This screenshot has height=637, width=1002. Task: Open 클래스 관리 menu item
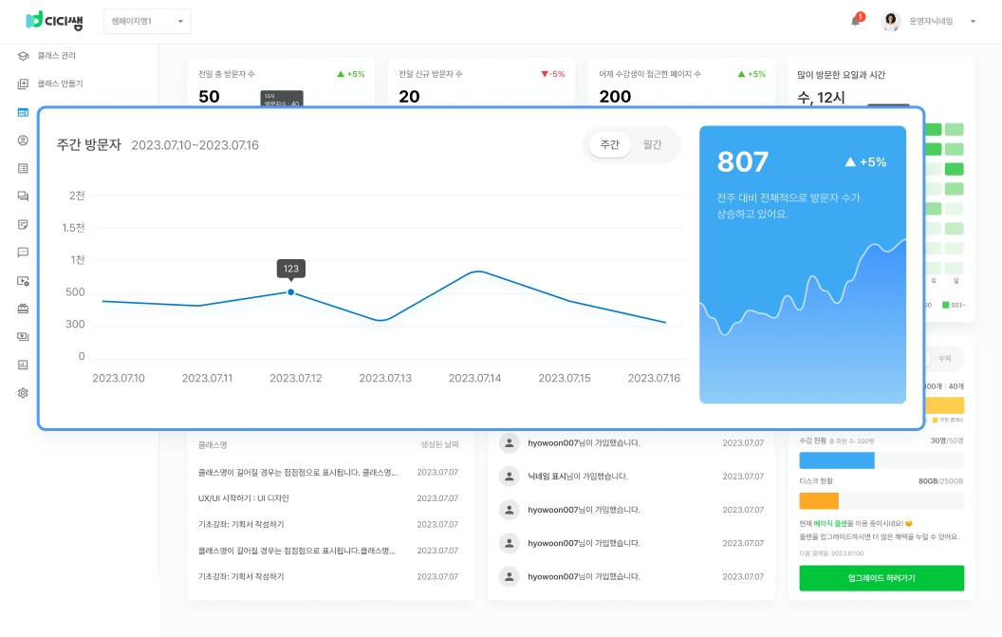(56, 56)
